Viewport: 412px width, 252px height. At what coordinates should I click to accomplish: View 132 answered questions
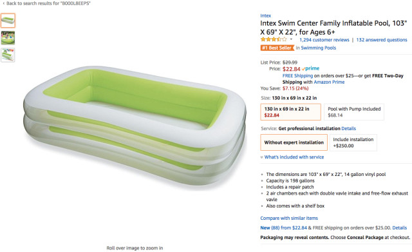pyautogui.click(x=382, y=40)
